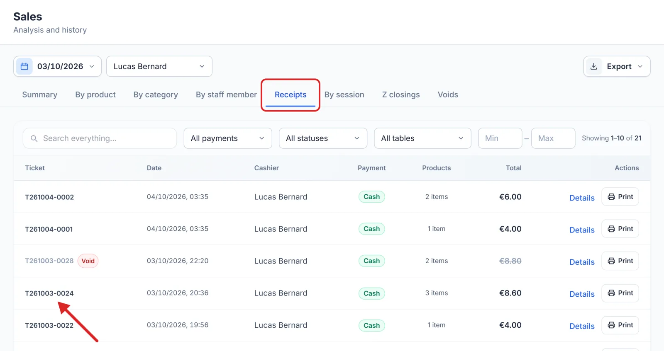Open the 03/10/2026 date picker dropdown
This screenshot has width=664, height=351.
pyautogui.click(x=58, y=66)
